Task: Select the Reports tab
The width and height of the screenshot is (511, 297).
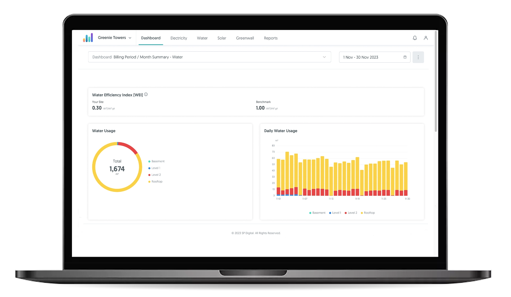Action: (x=270, y=38)
